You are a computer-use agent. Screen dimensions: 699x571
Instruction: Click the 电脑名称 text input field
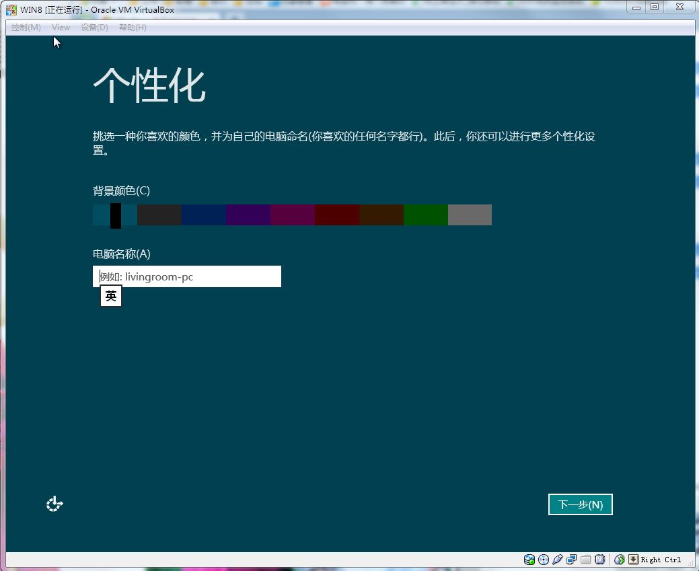(x=187, y=276)
